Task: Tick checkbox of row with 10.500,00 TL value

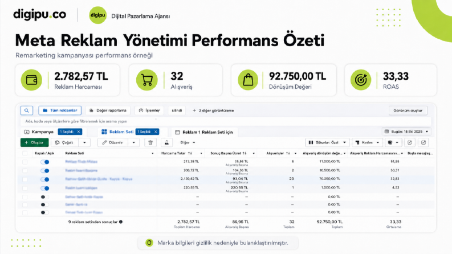Action: (x=25, y=170)
